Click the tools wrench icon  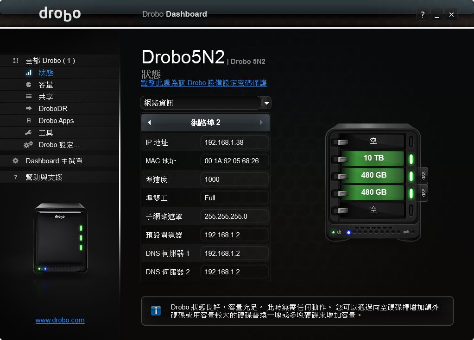pyautogui.click(x=29, y=133)
